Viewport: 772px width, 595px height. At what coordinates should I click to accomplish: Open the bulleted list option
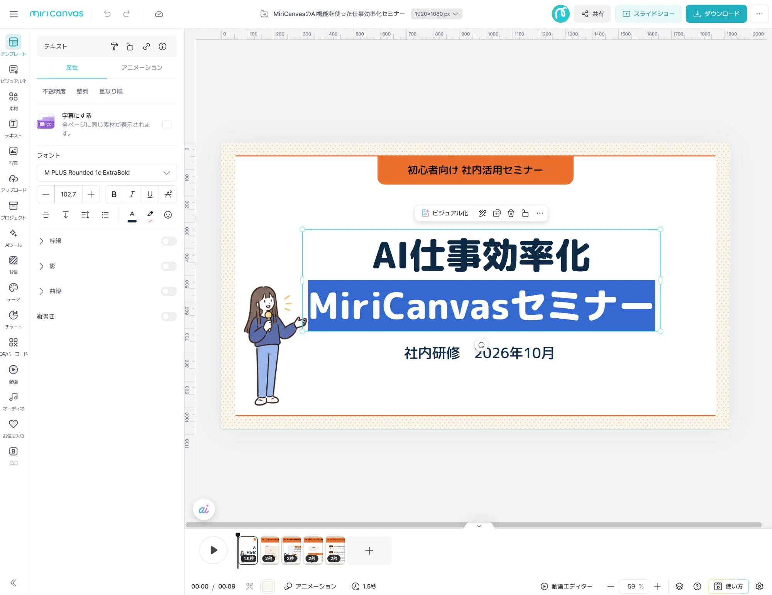105,215
